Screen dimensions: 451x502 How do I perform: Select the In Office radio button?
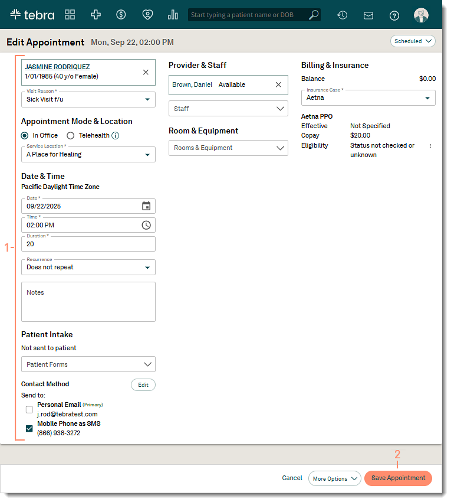click(x=25, y=136)
